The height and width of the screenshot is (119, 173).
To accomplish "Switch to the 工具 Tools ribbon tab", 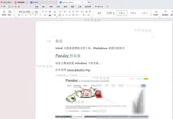I will [x=79, y=7].
